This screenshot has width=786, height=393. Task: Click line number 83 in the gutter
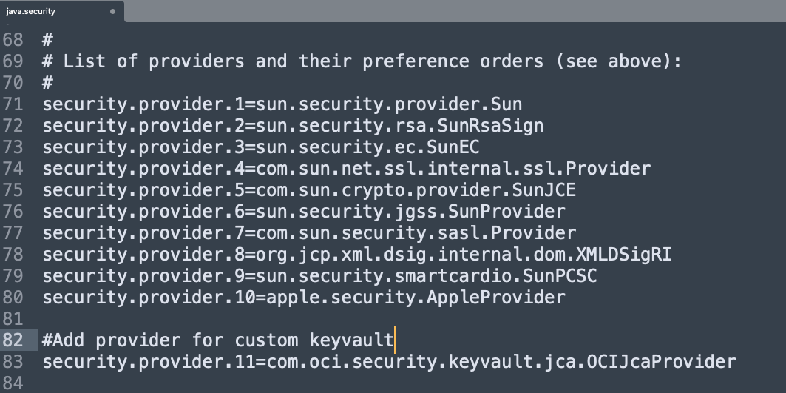pyautogui.click(x=13, y=362)
